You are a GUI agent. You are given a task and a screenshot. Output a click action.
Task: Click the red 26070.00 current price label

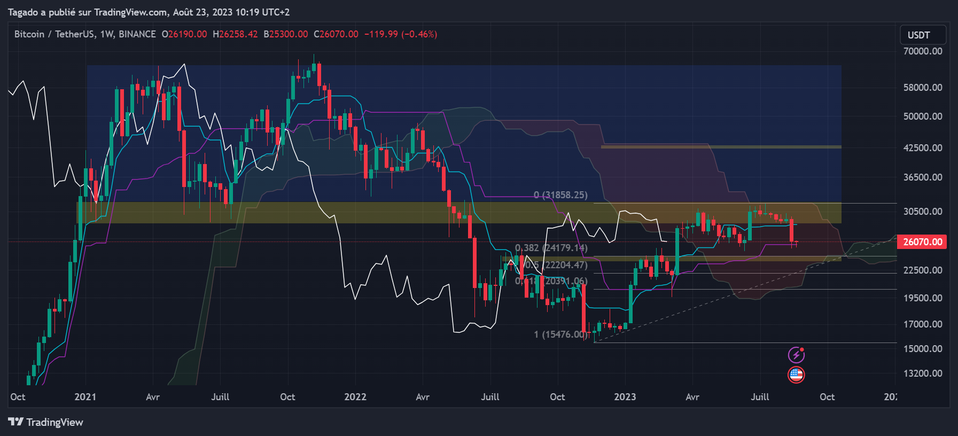[922, 242]
